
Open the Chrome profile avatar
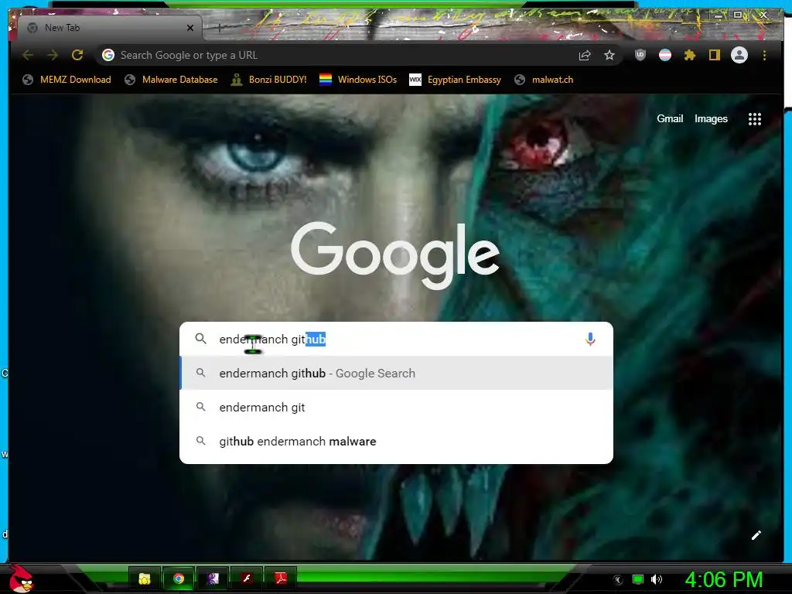pos(739,55)
